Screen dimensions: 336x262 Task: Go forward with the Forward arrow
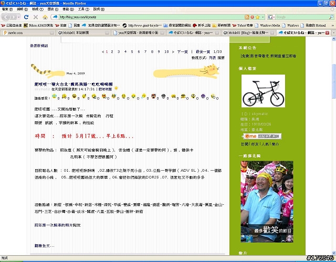pos(13,17)
